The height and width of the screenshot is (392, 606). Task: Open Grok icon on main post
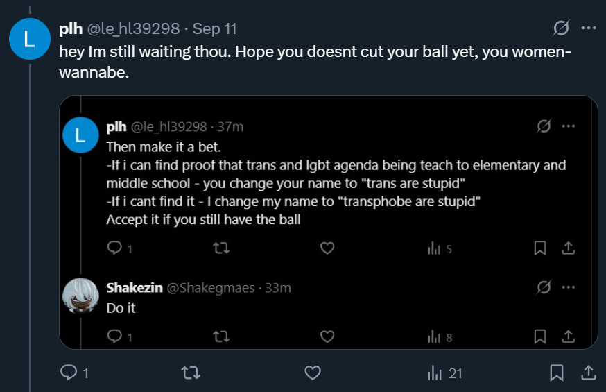561,28
